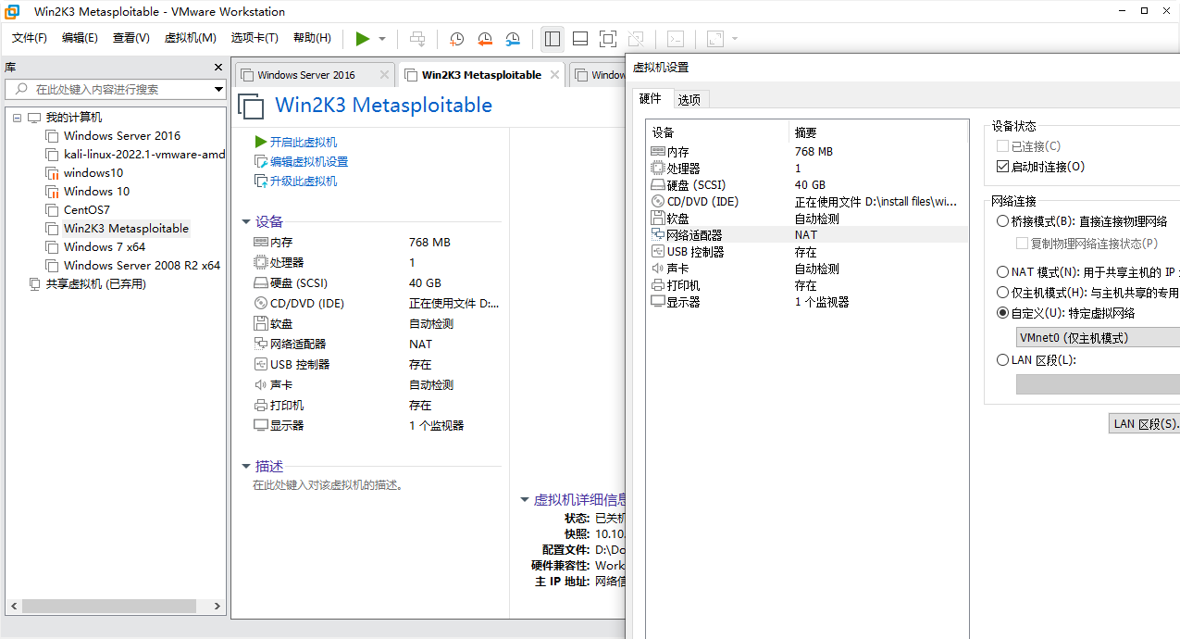Click the revert to snapshot icon
The image size is (1180, 639).
tap(485, 39)
